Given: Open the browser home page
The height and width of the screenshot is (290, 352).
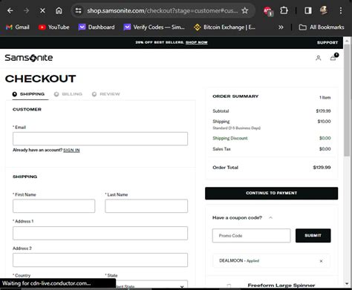Looking at the screenshot, I should click(x=59, y=10).
